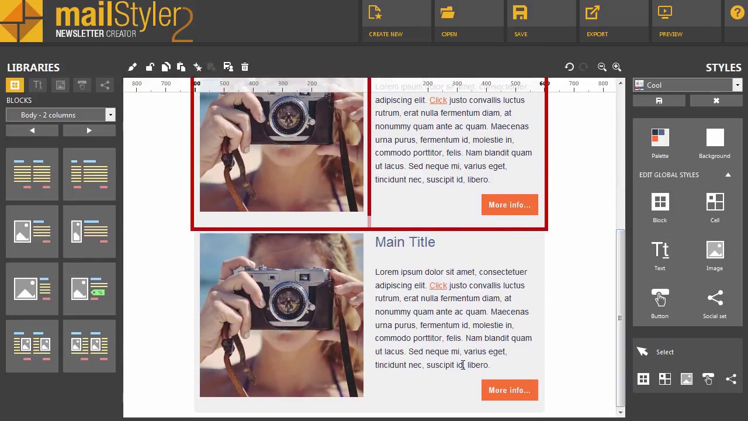Edit global Cell styles
This screenshot has height=421, width=748.
(715, 208)
